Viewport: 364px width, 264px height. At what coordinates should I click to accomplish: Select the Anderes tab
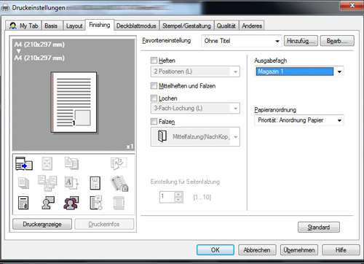click(x=252, y=26)
